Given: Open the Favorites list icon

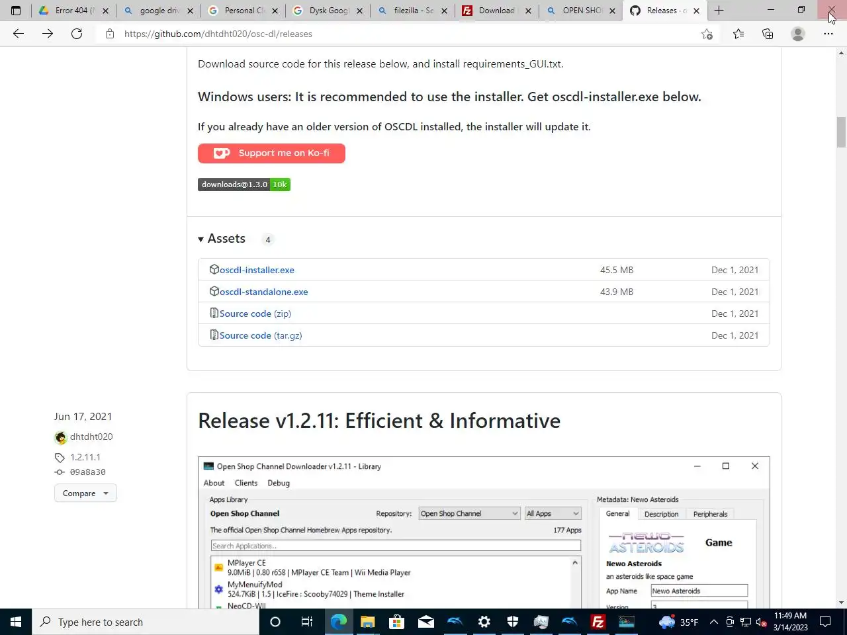Looking at the screenshot, I should point(738,34).
